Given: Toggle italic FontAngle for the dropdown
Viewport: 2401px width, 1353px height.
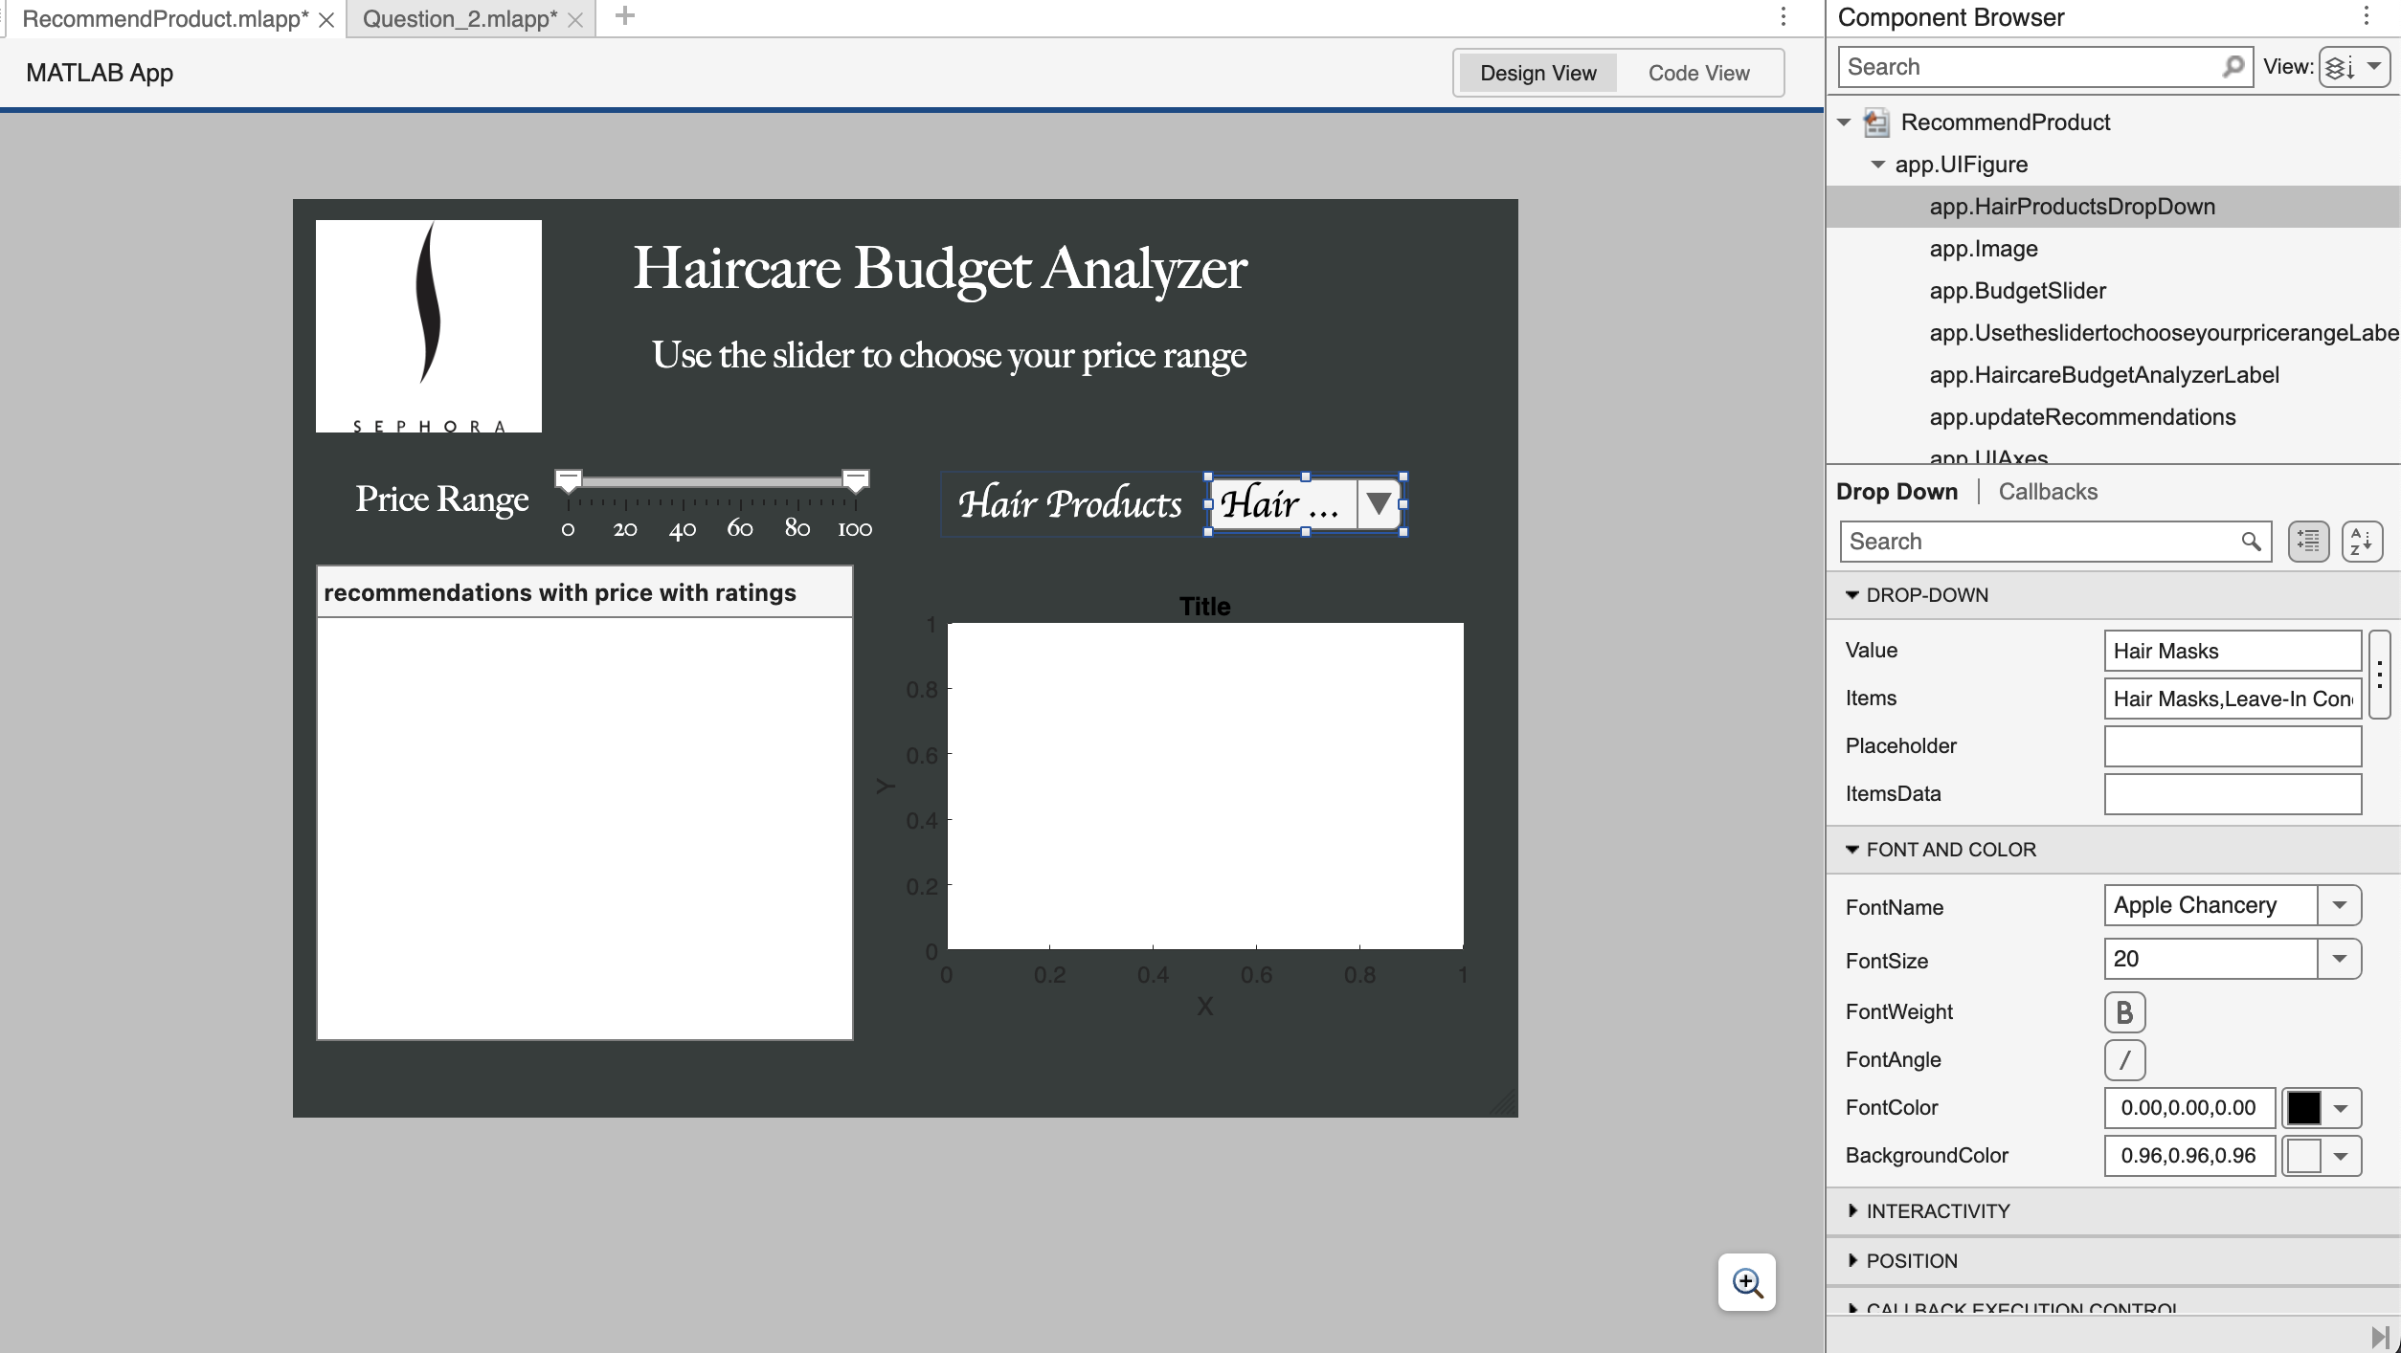Looking at the screenshot, I should point(2125,1059).
